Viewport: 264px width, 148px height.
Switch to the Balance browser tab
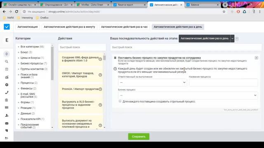202,5
